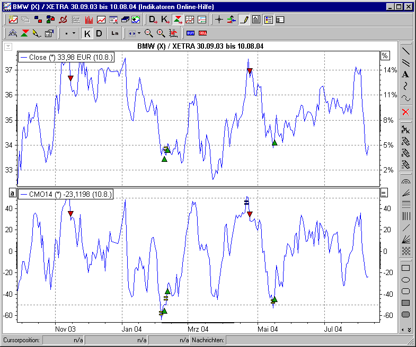
Task: Toggle the D chart mode button
Action: pos(99,33)
